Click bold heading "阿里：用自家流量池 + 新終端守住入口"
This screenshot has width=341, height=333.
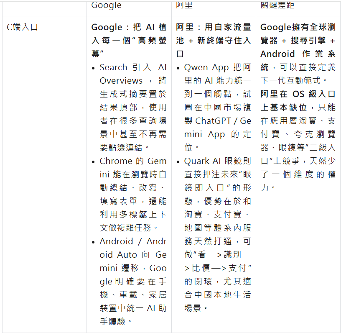point(213,40)
